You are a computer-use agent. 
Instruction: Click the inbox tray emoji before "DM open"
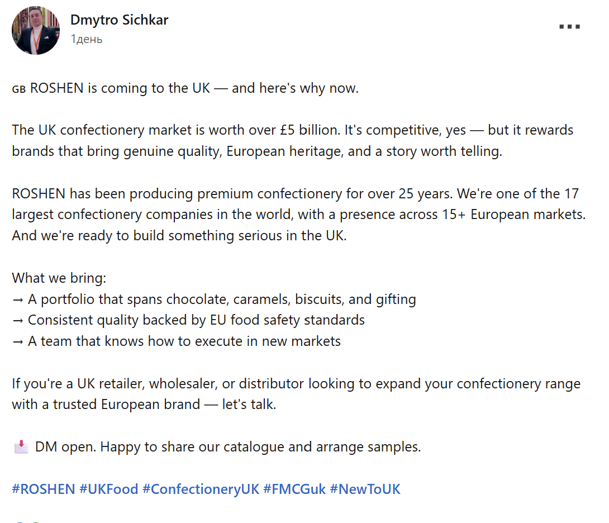(x=21, y=446)
